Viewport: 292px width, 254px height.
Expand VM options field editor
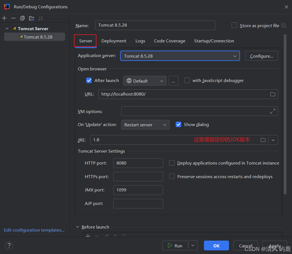point(273,111)
